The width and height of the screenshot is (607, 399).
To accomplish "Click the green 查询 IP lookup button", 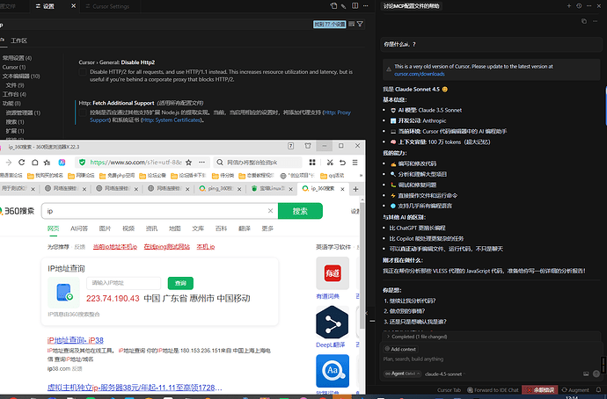I will click(180, 283).
